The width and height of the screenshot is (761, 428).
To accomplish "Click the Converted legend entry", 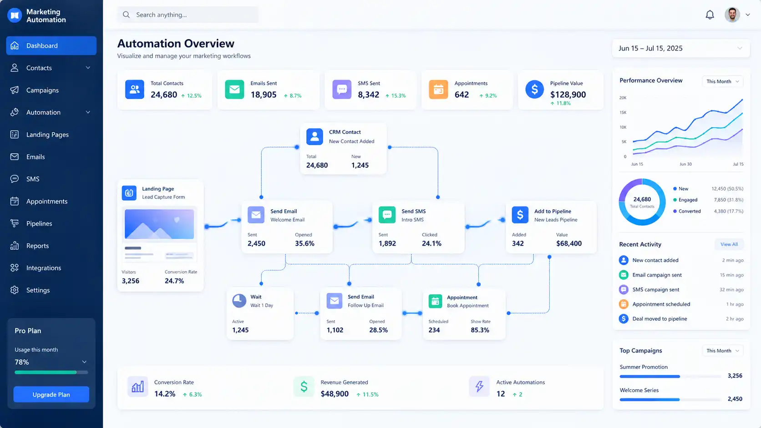I will click(x=708, y=211).
